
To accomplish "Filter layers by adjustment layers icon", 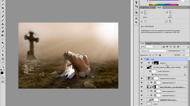I will (167, 47).
